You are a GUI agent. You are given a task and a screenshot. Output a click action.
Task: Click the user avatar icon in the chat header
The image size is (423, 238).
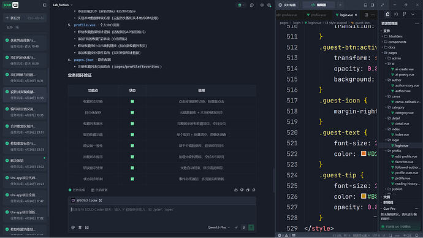pos(269,5)
